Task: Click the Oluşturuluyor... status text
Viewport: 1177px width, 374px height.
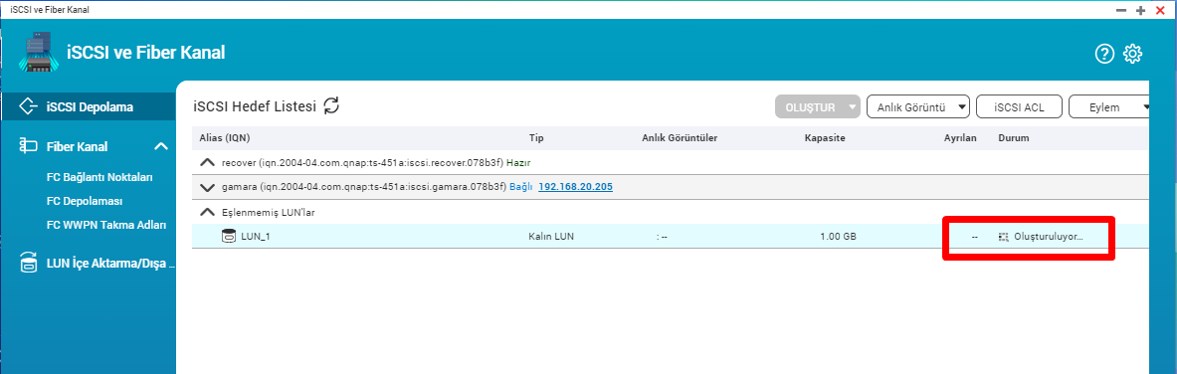Action: [x=1049, y=237]
